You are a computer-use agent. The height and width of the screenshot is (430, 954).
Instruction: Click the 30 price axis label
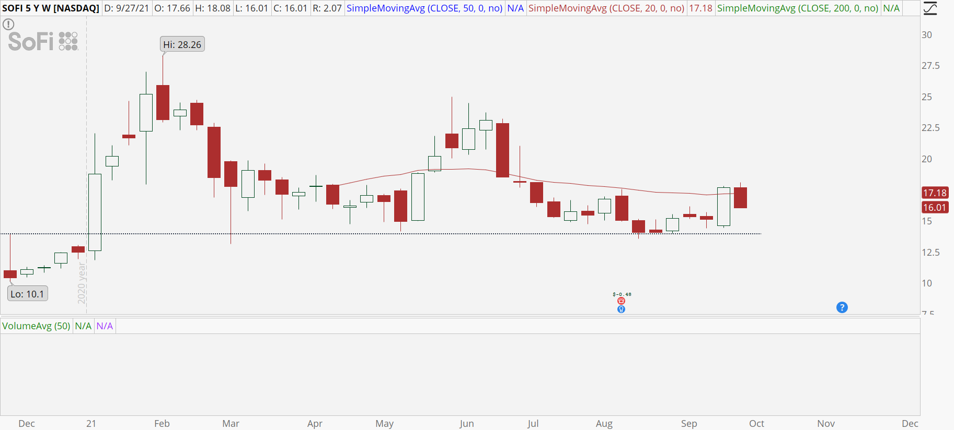[x=927, y=35]
